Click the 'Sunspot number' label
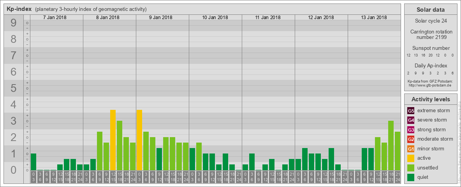The width and height of the screenshot is (461, 187). [x=431, y=48]
